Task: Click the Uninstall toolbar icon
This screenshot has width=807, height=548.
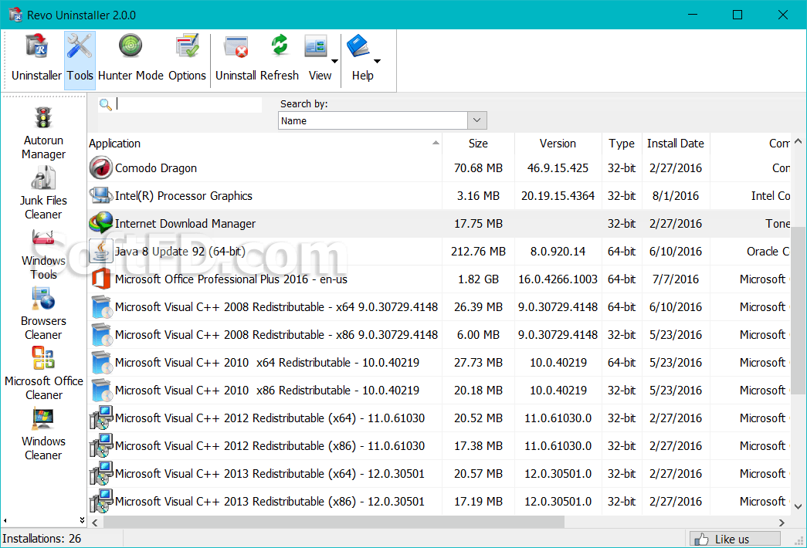Action: coord(236,46)
